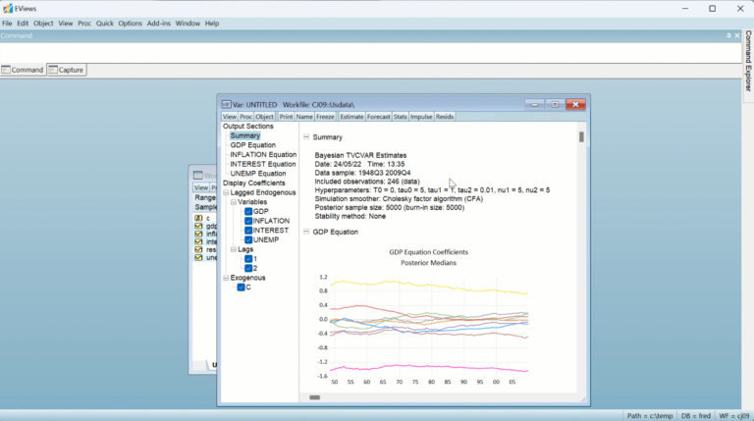Open the Quick menu
This screenshot has width=754, height=421.
(104, 24)
